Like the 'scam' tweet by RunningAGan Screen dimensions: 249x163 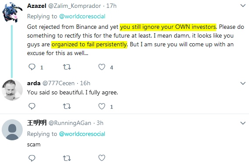102,158
